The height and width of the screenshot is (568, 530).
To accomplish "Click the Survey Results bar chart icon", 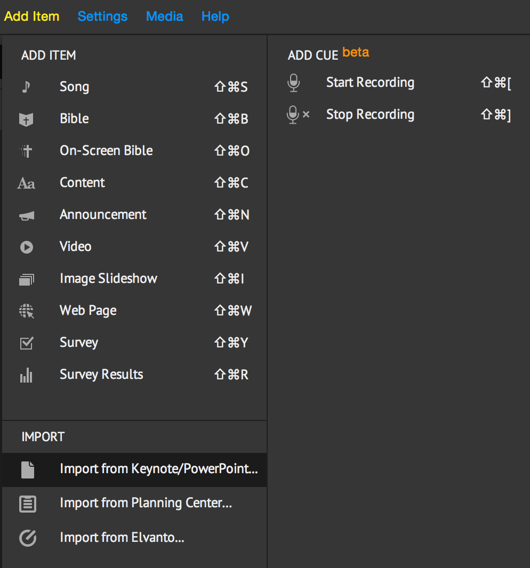I will (x=26, y=375).
